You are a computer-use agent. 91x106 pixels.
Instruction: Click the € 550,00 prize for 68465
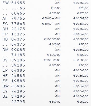point(55,13)
